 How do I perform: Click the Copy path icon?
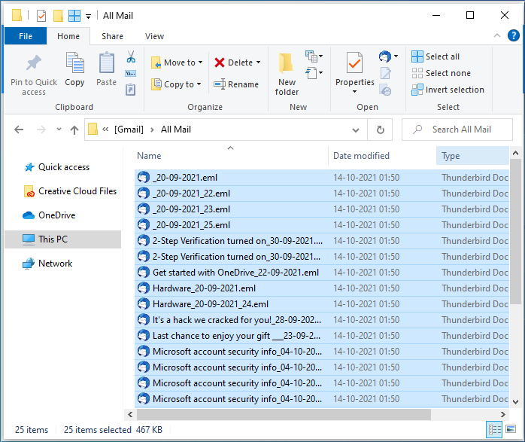pyautogui.click(x=131, y=73)
